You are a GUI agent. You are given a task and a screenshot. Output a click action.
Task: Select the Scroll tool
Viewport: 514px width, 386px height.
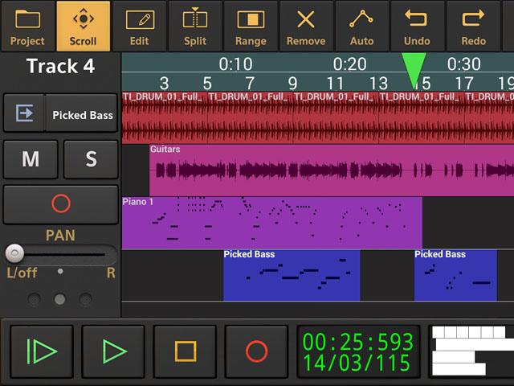[x=83, y=27]
